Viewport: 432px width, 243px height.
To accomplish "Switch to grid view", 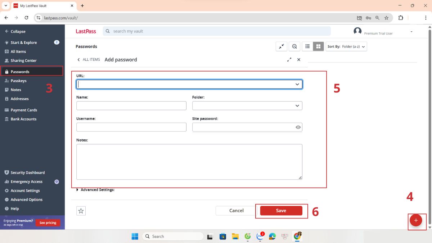I will pyautogui.click(x=318, y=46).
